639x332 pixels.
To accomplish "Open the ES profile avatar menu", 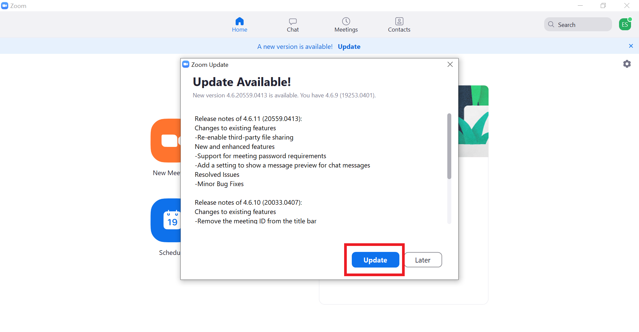I will [625, 24].
